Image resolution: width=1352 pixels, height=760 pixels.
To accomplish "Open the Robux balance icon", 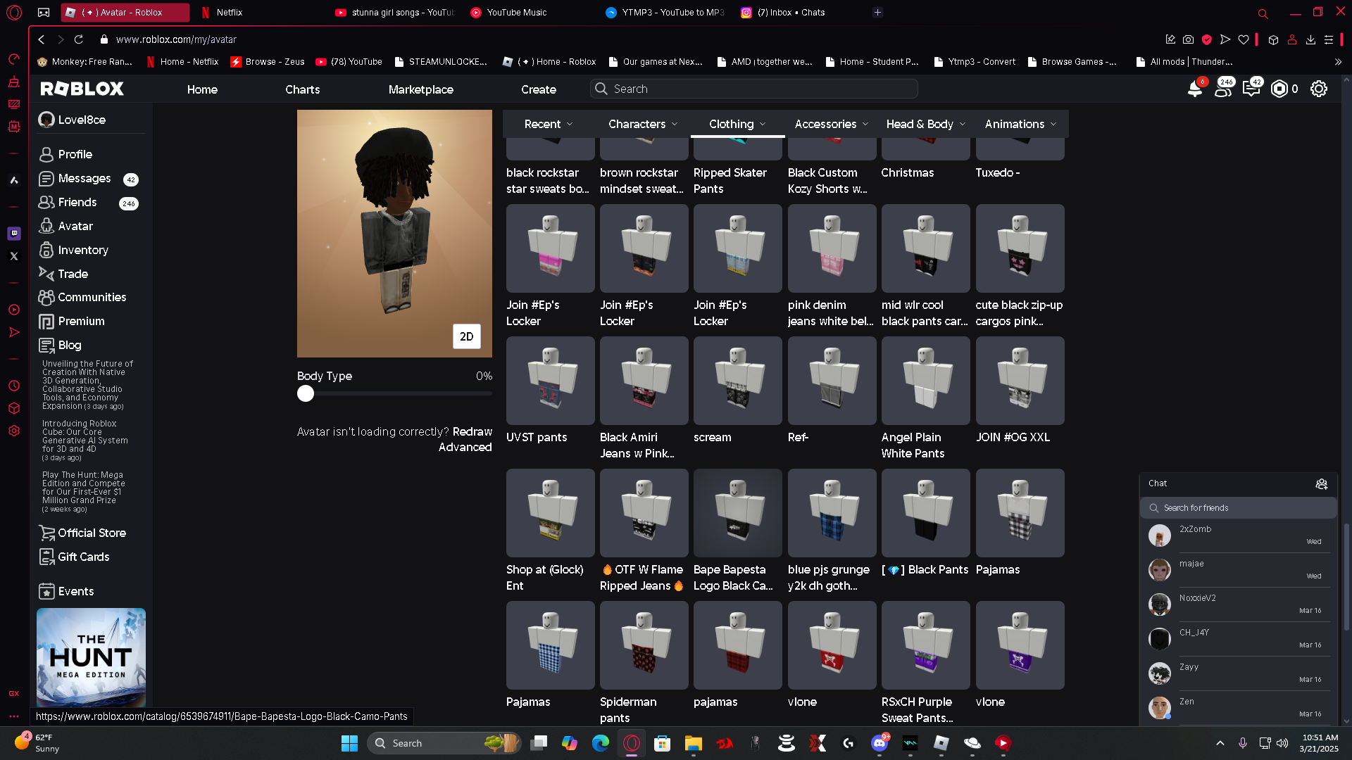I will coord(1279,89).
